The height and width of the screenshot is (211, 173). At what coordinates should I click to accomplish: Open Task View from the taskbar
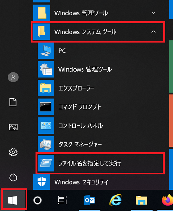63,200
